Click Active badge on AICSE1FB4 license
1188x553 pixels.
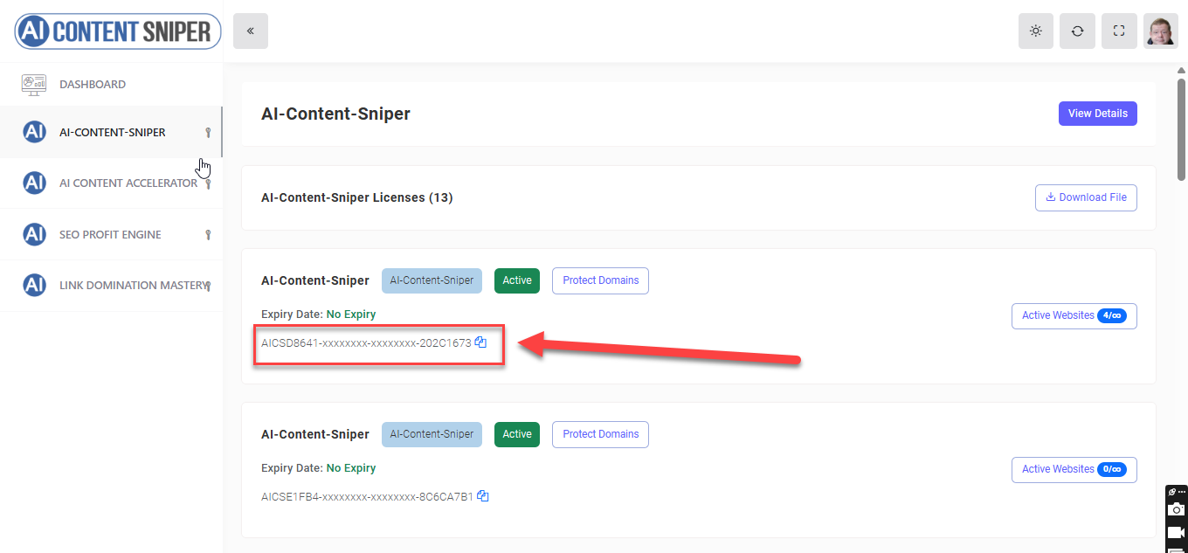click(517, 434)
